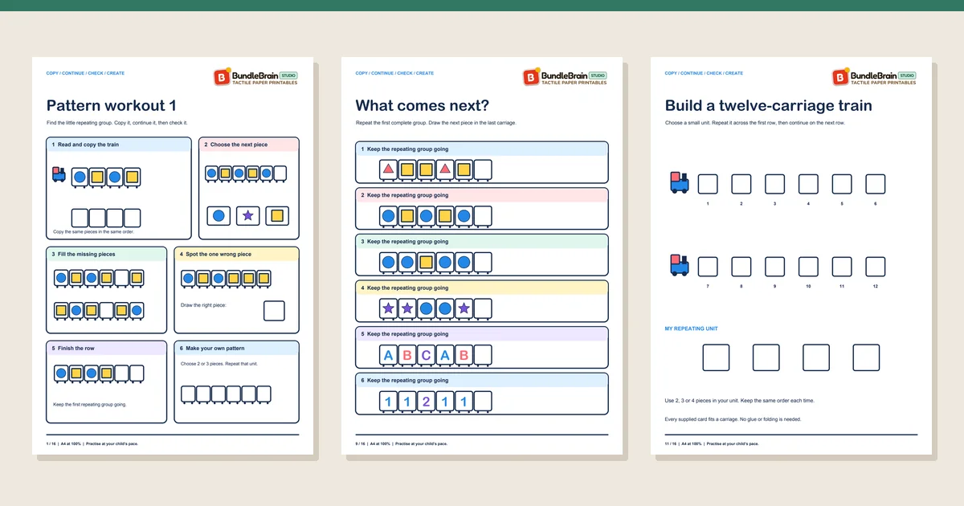Click 'Use 2, 3 or 4 pieces in your unit' text
The image size is (964, 506).
pos(740,400)
